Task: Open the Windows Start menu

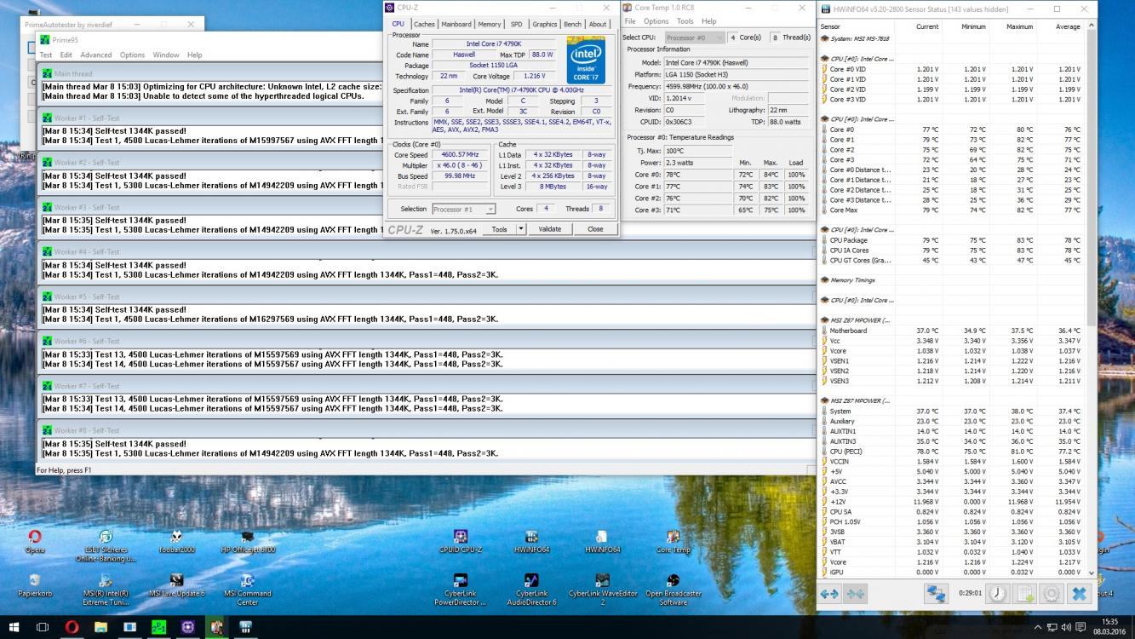Action: pos(14,627)
